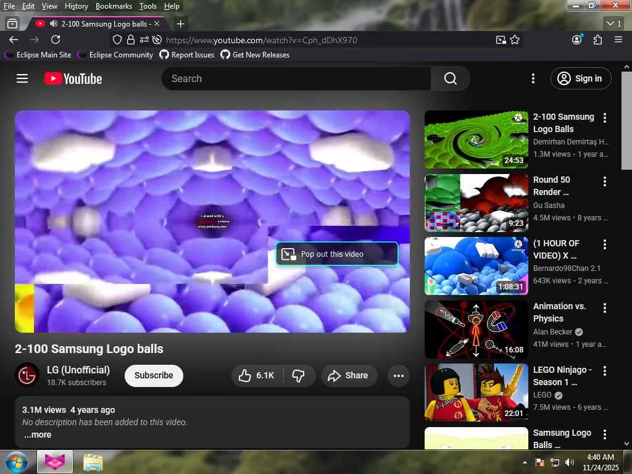Open Picture-in-Picture from the address bar icon
Image resolution: width=632 pixels, height=474 pixels.
pyautogui.click(x=501, y=40)
